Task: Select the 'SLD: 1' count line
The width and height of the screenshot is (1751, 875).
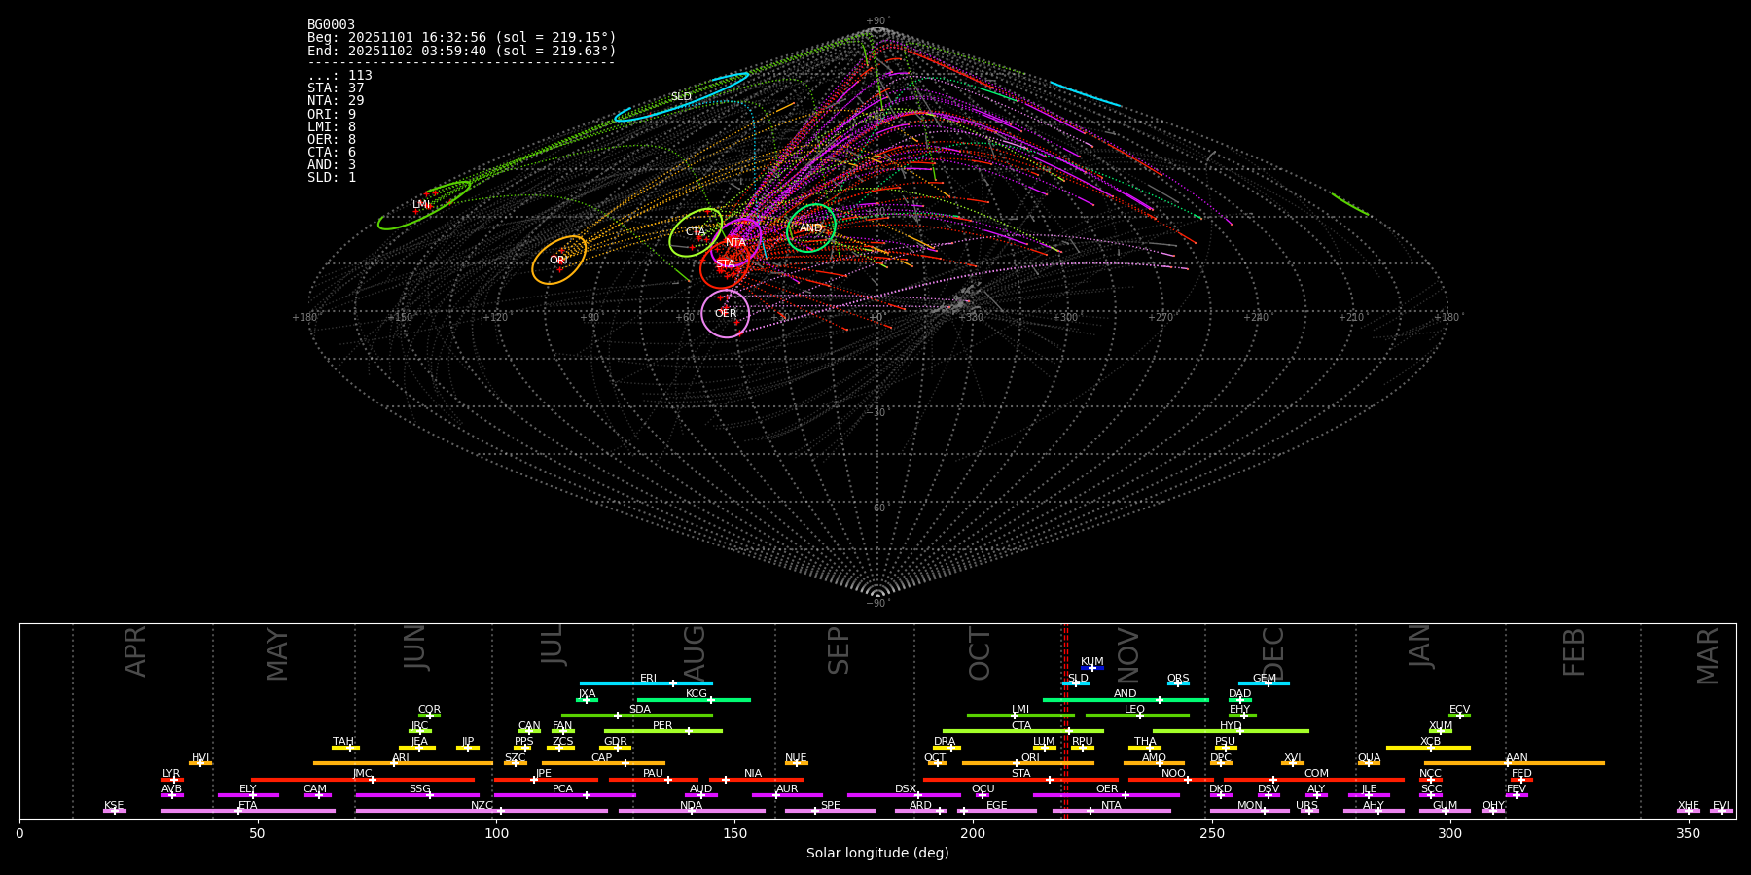Action: click(332, 177)
